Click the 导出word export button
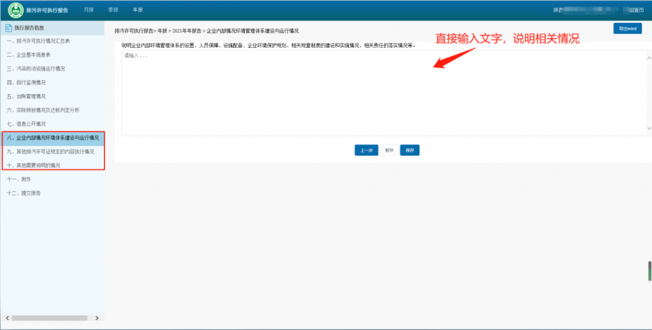This screenshot has width=652, height=330. [627, 29]
